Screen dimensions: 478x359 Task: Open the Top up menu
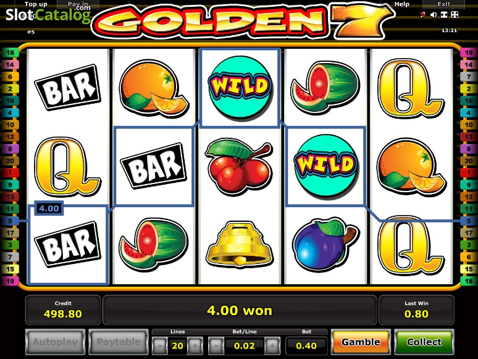point(36,4)
